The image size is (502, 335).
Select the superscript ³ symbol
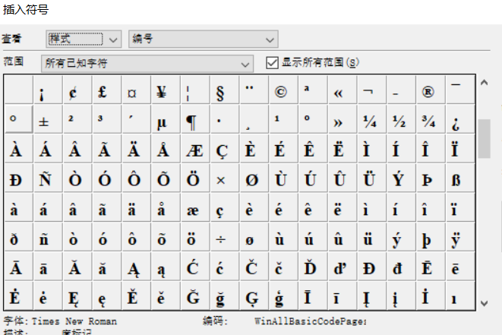point(107,119)
